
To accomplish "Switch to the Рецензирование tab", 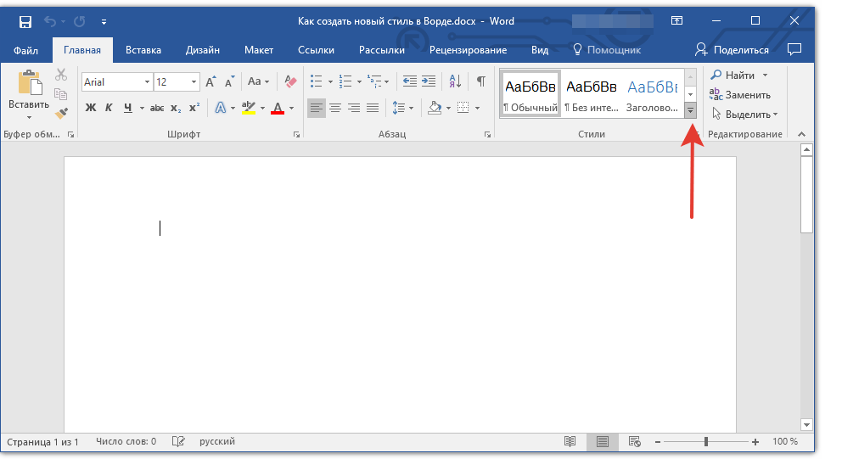I will coord(468,50).
